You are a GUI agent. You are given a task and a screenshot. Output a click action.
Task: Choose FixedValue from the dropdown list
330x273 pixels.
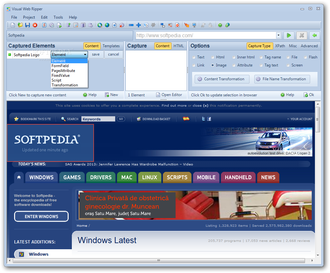[x=69, y=75]
